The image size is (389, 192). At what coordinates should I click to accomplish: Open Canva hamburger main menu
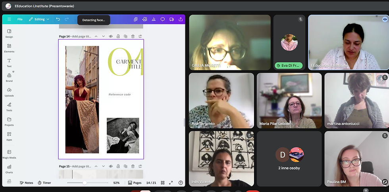tap(9, 19)
